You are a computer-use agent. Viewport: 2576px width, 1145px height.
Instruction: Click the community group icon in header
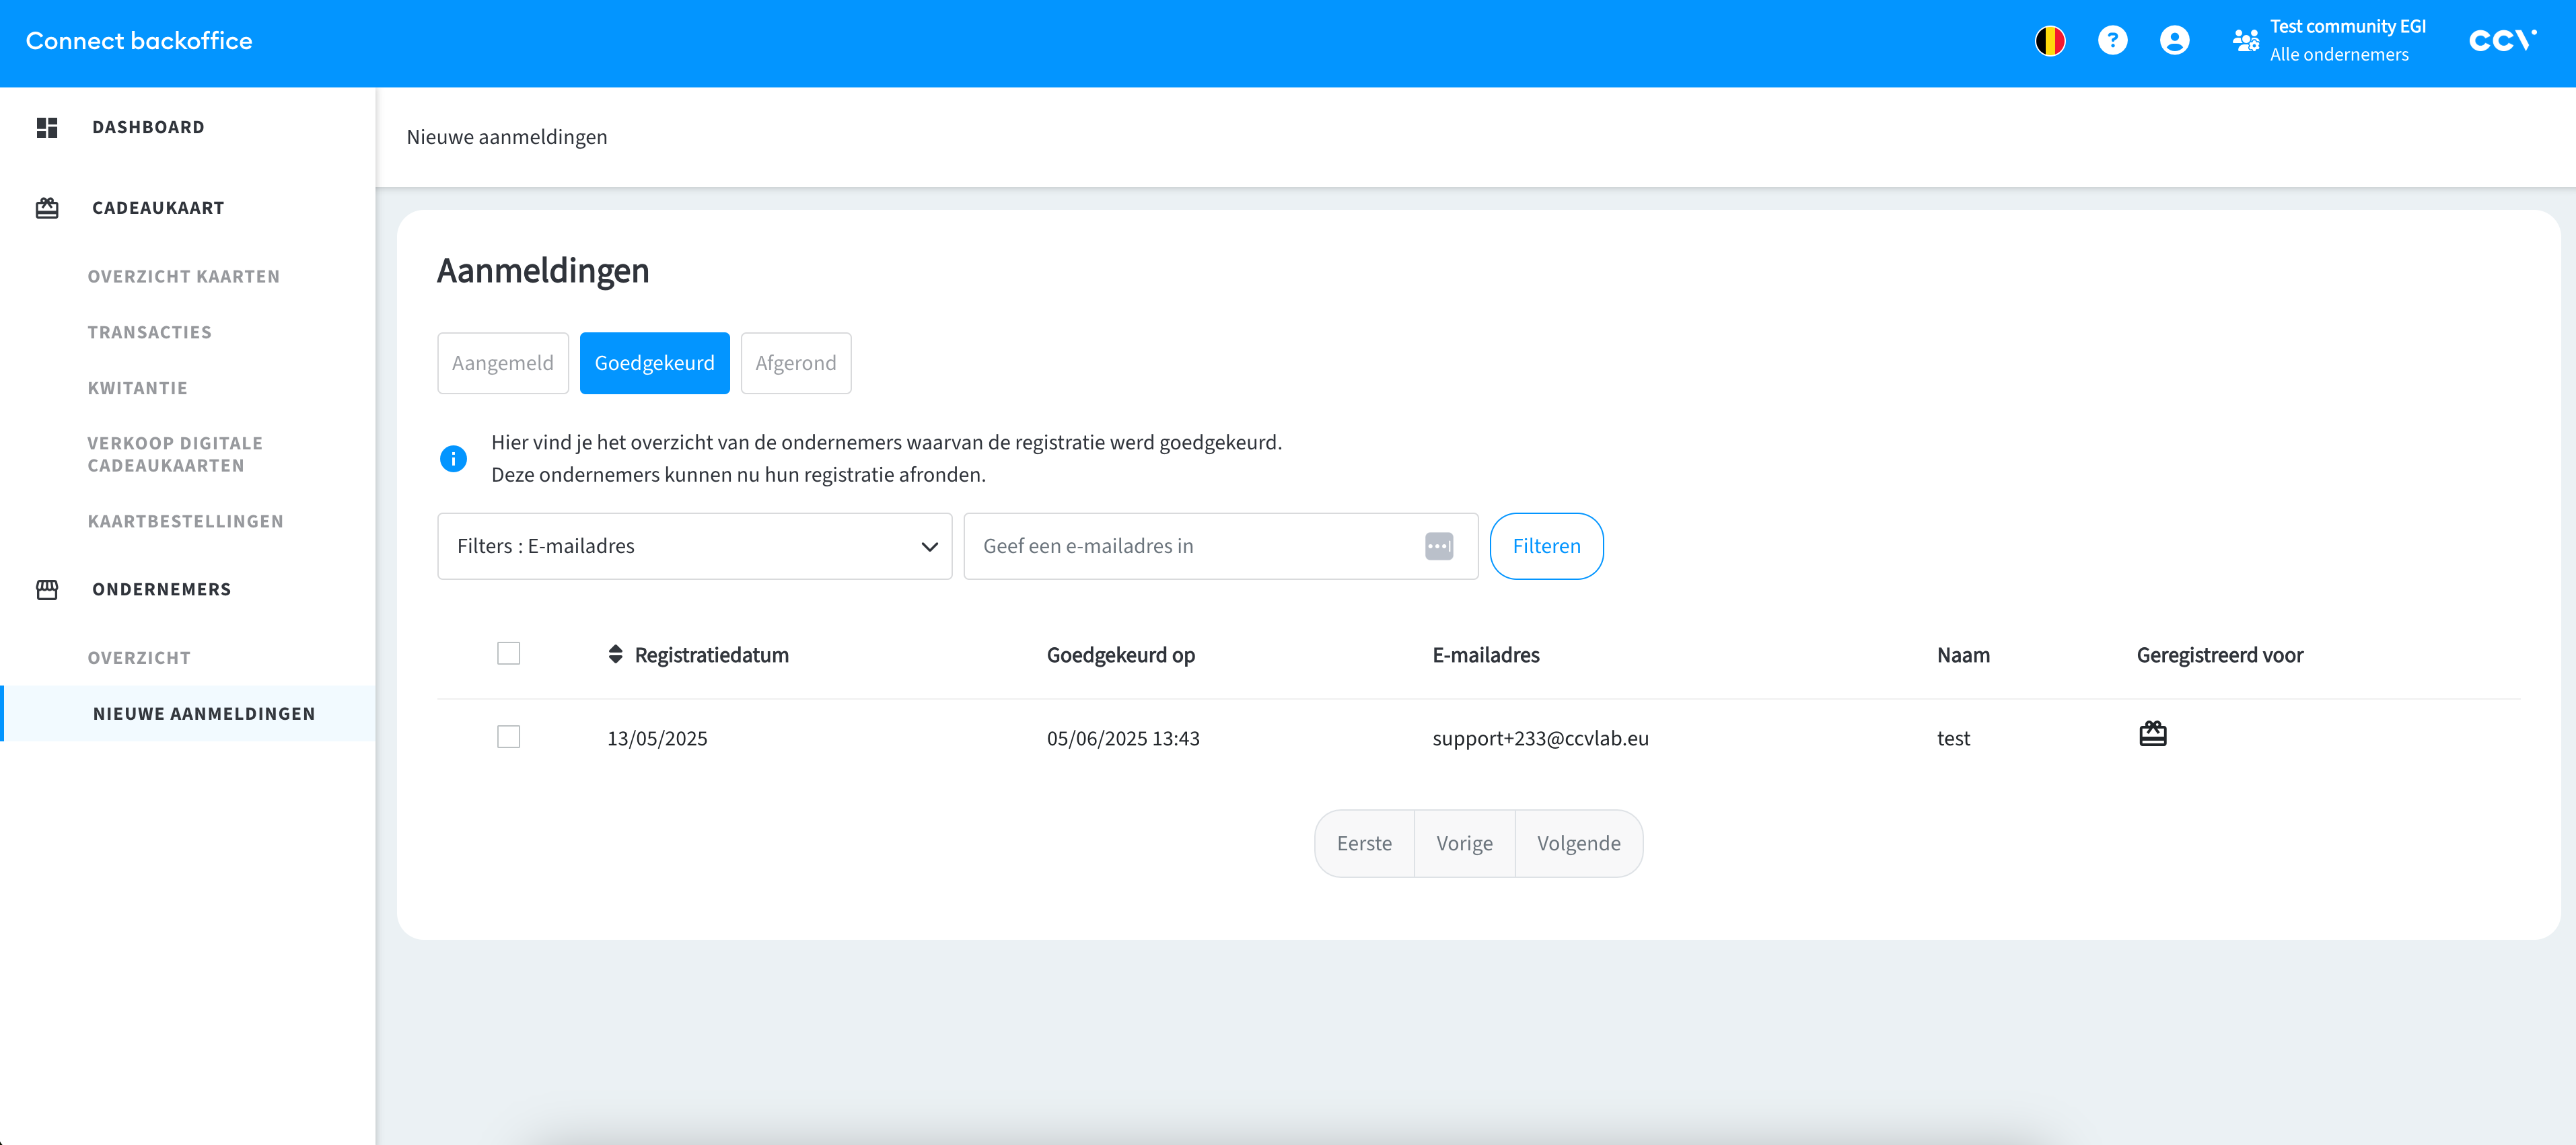point(2246,41)
